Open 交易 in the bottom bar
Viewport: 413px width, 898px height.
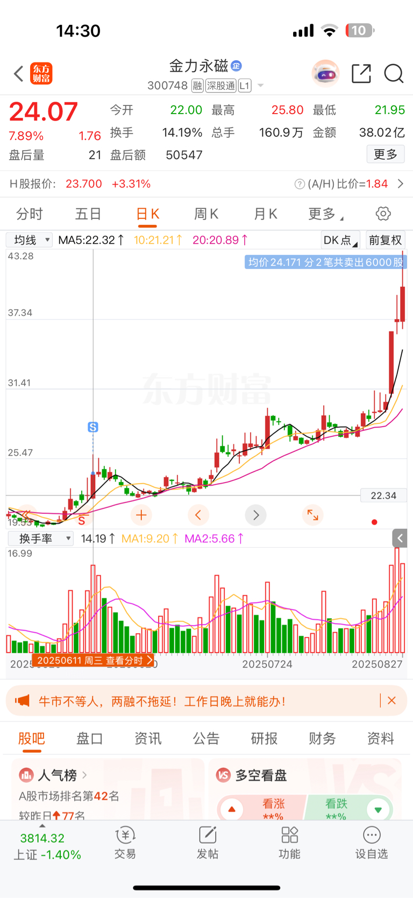coord(125,843)
